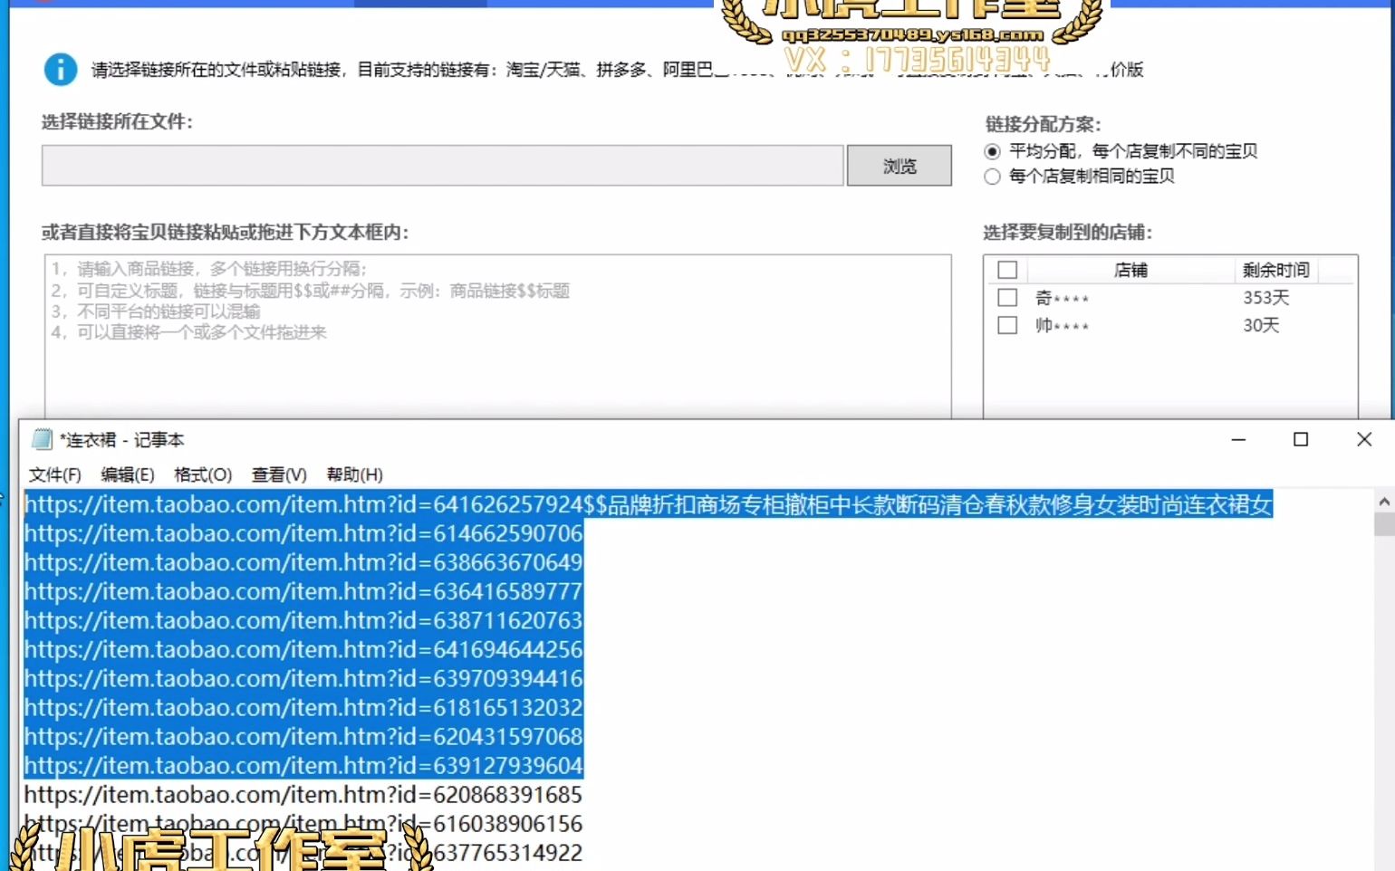Click the link line with id=641694644256

(303, 650)
